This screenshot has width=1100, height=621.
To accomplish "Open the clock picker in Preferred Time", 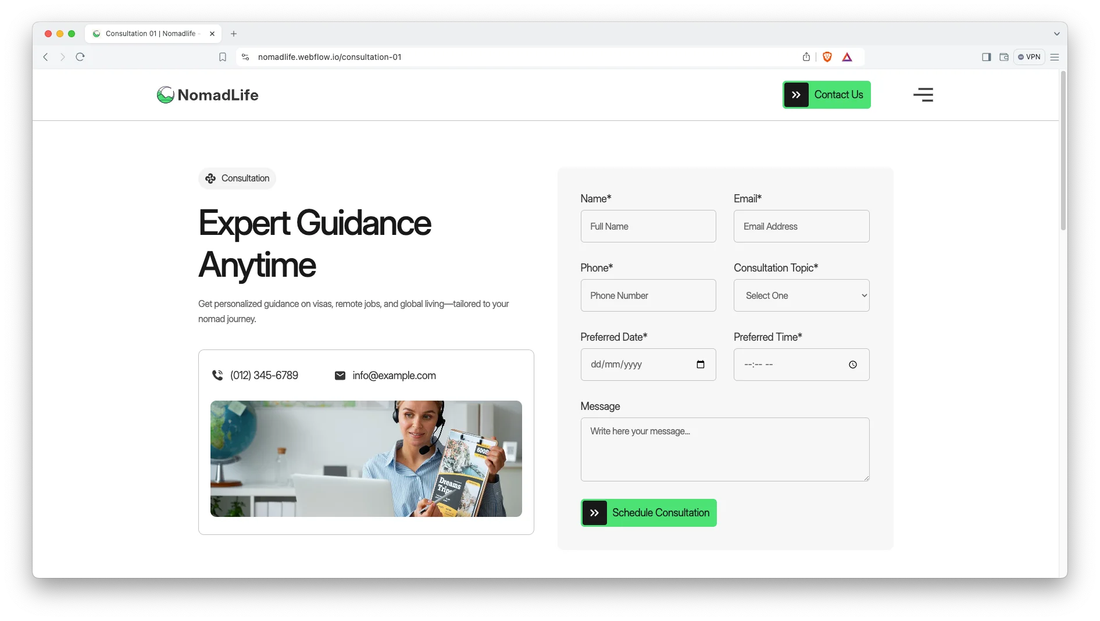I will tap(852, 365).
